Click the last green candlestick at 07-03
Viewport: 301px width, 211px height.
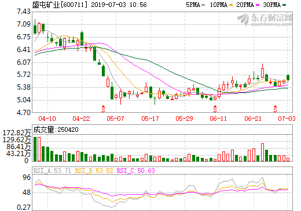tap(288, 77)
